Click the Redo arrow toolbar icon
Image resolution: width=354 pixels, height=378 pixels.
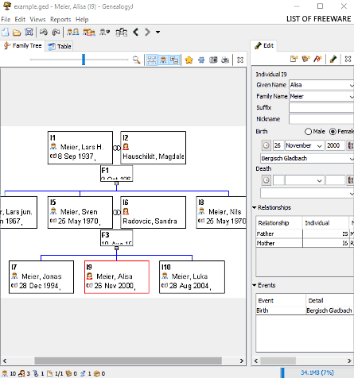pos(56,33)
